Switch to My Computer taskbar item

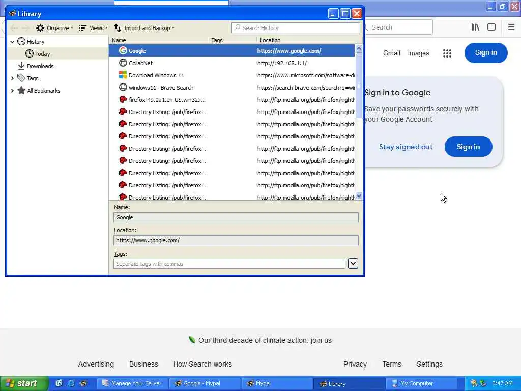pyautogui.click(x=421, y=383)
